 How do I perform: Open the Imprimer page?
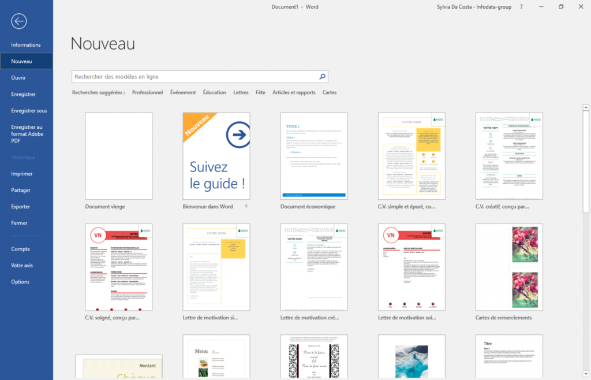[21, 173]
